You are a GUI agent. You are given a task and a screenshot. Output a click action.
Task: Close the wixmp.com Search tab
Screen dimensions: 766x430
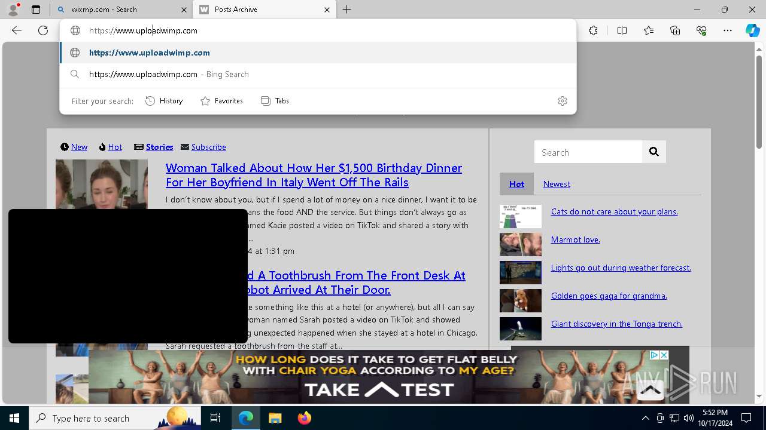(x=183, y=10)
